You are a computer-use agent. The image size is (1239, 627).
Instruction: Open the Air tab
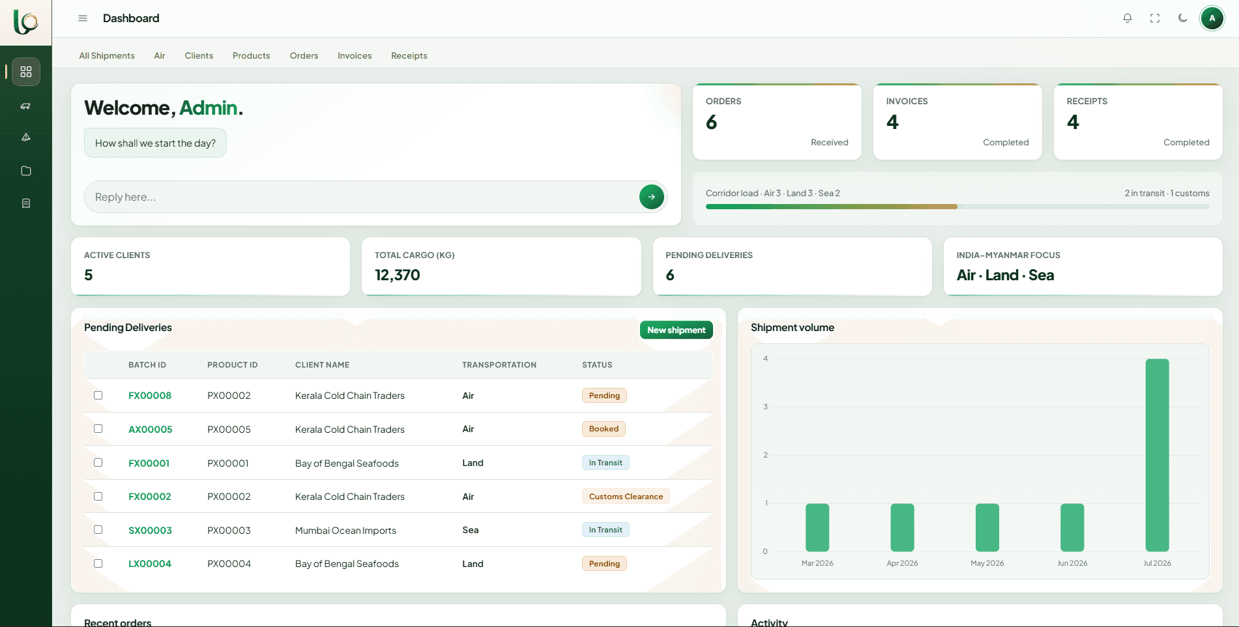(160, 55)
